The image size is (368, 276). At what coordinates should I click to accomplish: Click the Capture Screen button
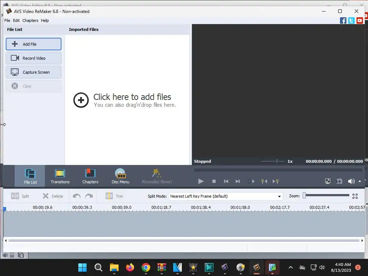[33, 72]
